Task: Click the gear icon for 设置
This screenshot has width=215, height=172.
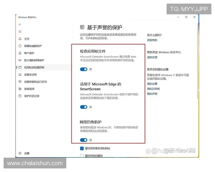Action: [x=20, y=153]
